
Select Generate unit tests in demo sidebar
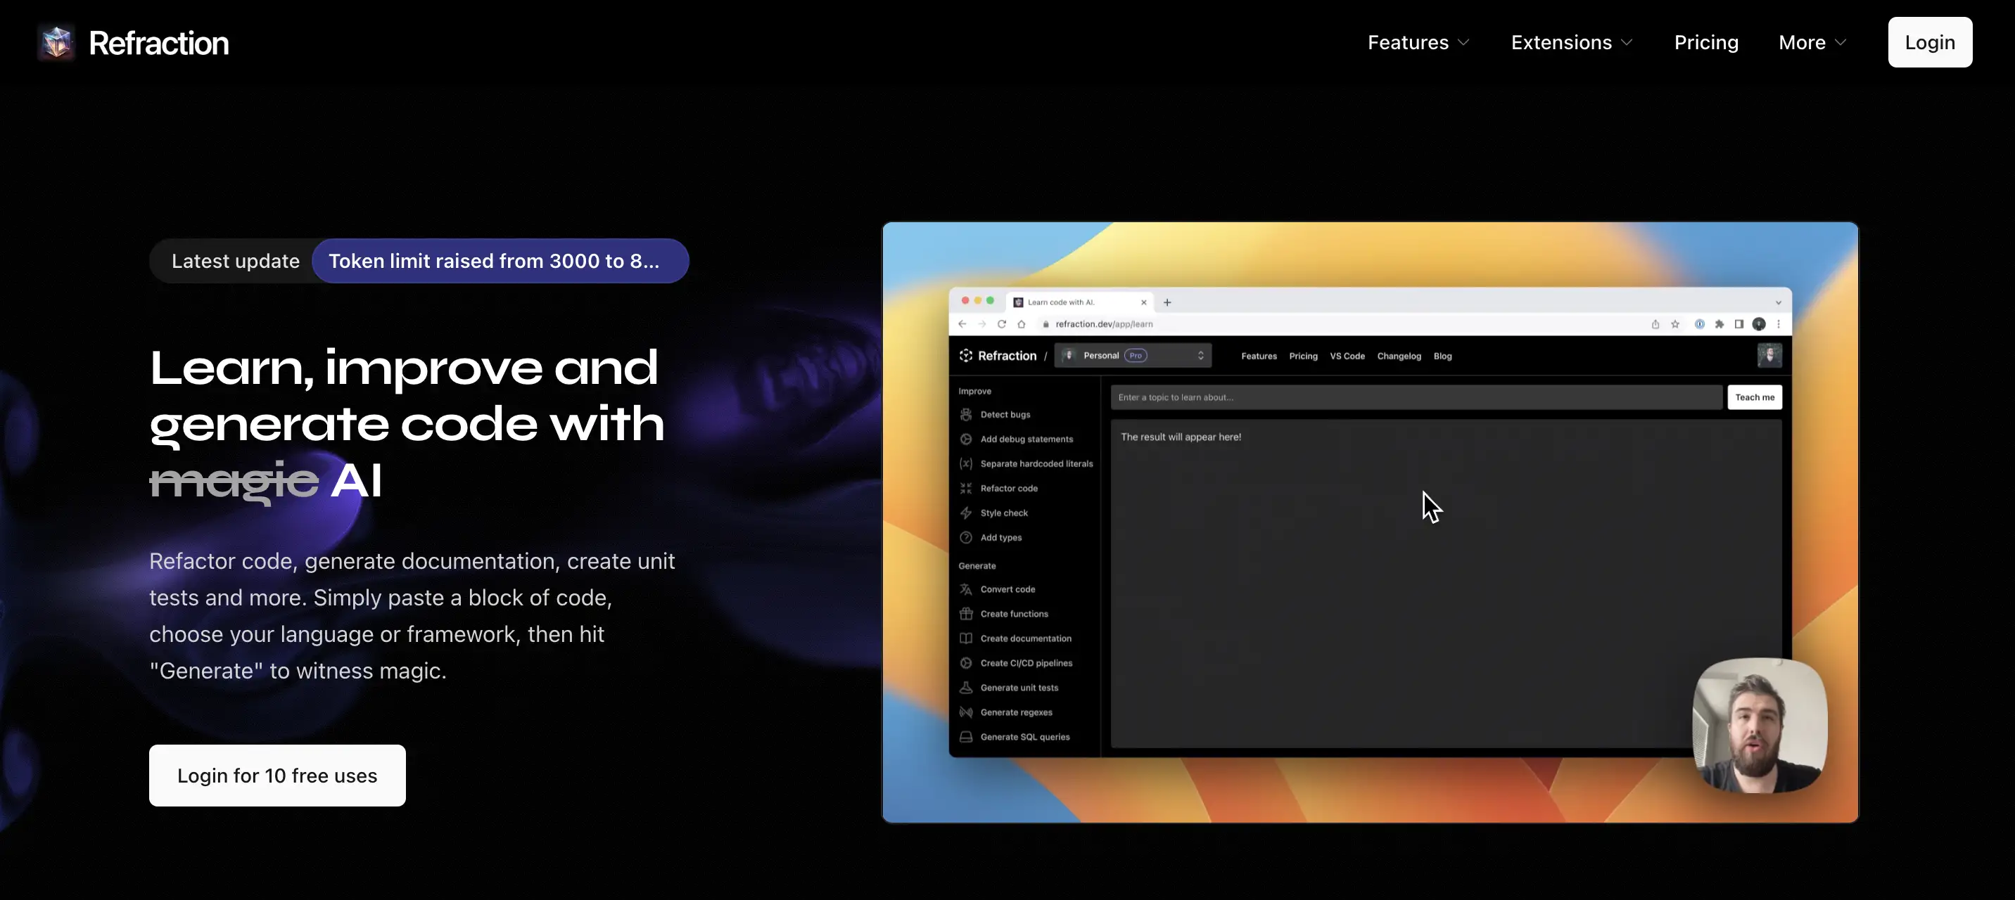click(1019, 688)
